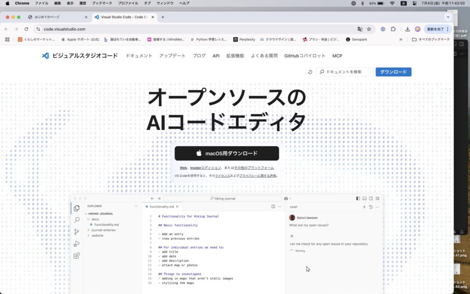Viewport: 470px width, 294px height.
Task: Collapse the HIKING-JOURNAL folder
Action: pos(86,214)
